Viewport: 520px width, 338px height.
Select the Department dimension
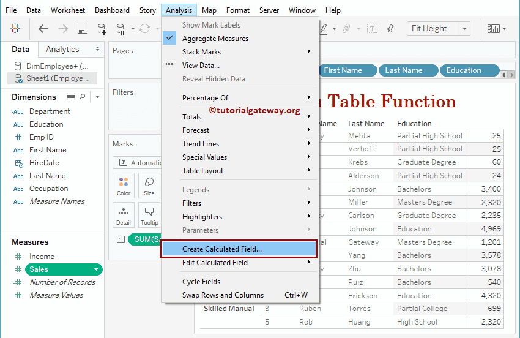tap(50, 111)
